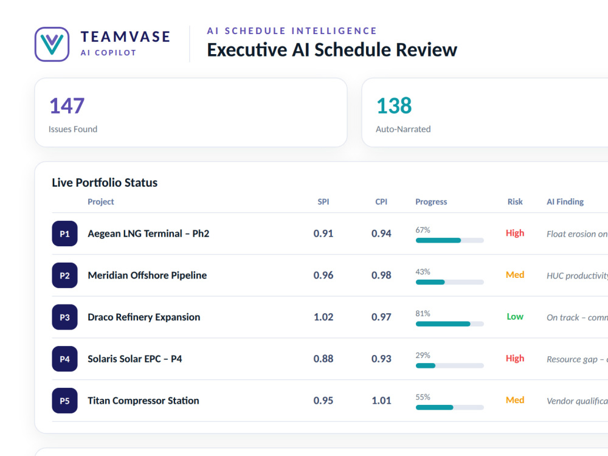The image size is (608, 456).
Task: Select the P1 project badge
Action: (x=65, y=233)
